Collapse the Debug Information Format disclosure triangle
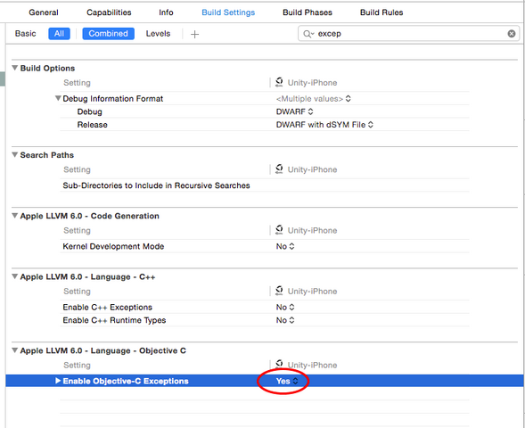The image size is (525, 428). 58,98
